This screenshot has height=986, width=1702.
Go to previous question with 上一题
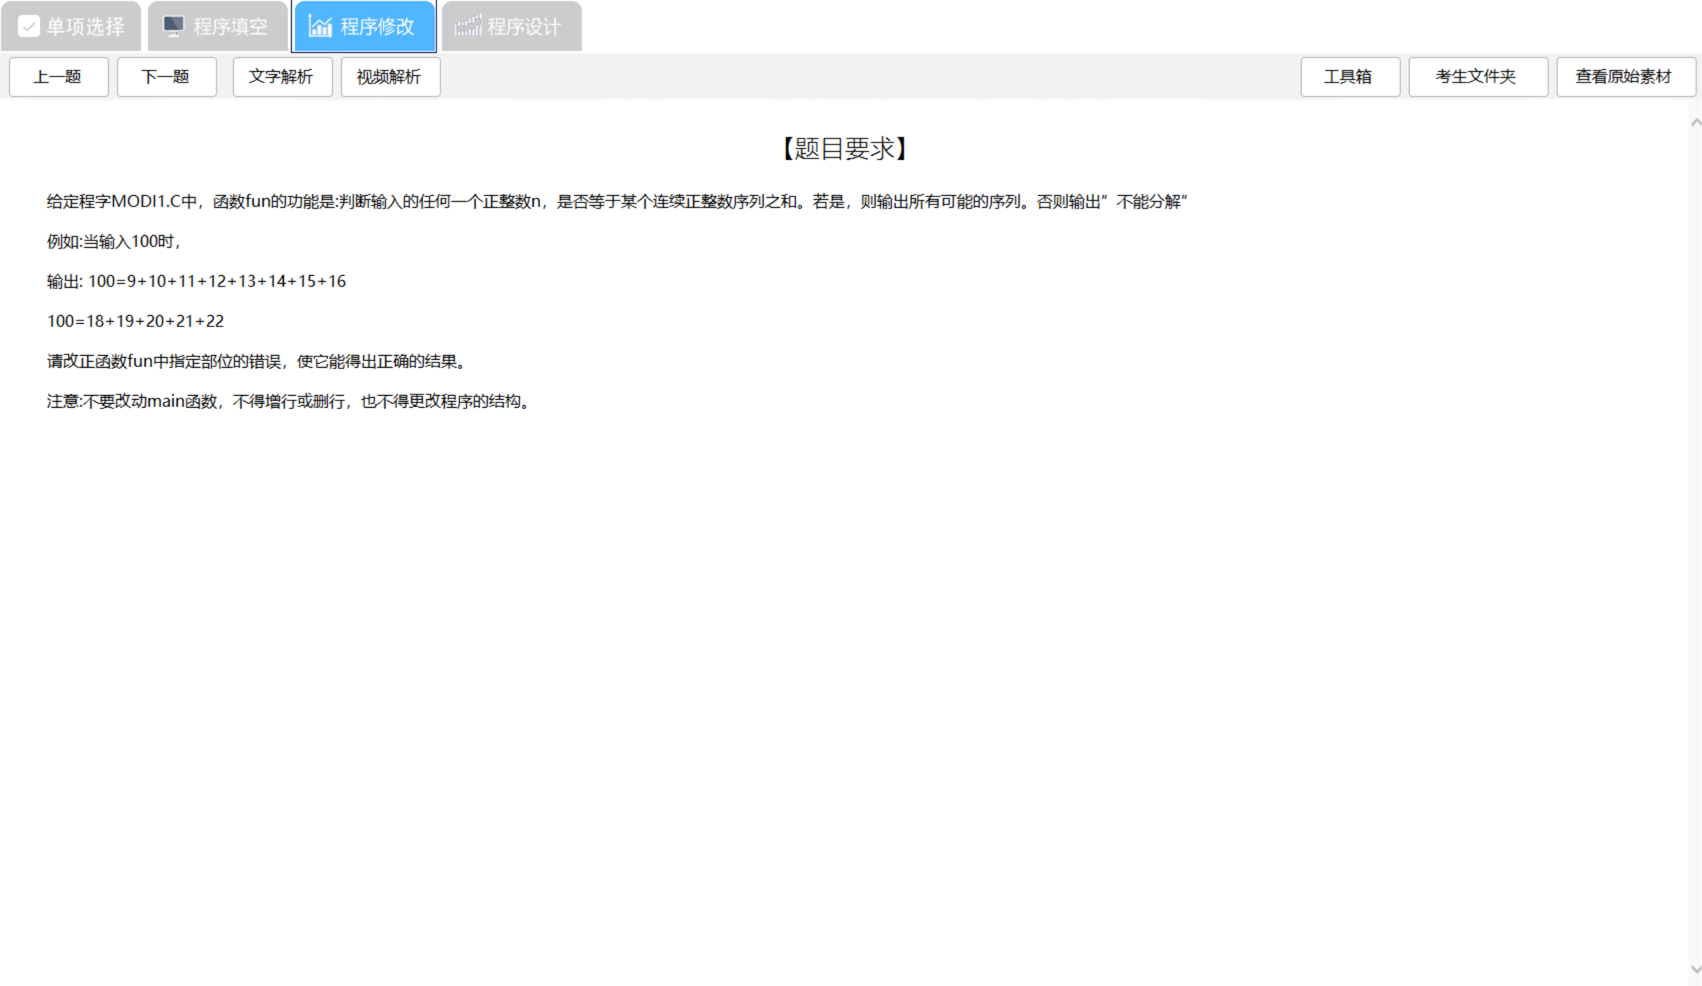(x=58, y=77)
